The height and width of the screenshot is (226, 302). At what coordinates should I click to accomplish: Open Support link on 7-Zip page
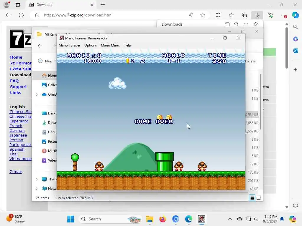pyautogui.click(x=19, y=87)
